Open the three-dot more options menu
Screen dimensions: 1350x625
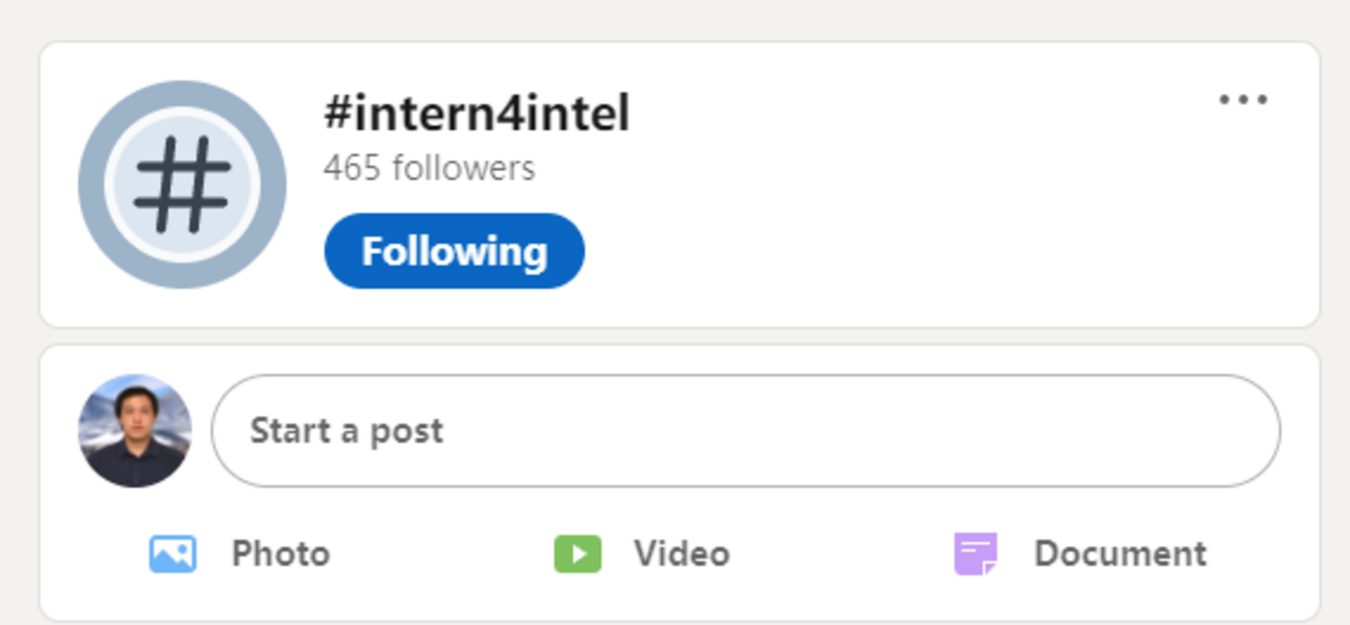(1243, 99)
